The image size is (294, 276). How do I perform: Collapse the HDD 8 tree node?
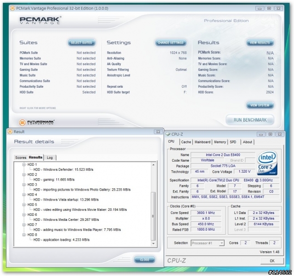click(24, 235)
